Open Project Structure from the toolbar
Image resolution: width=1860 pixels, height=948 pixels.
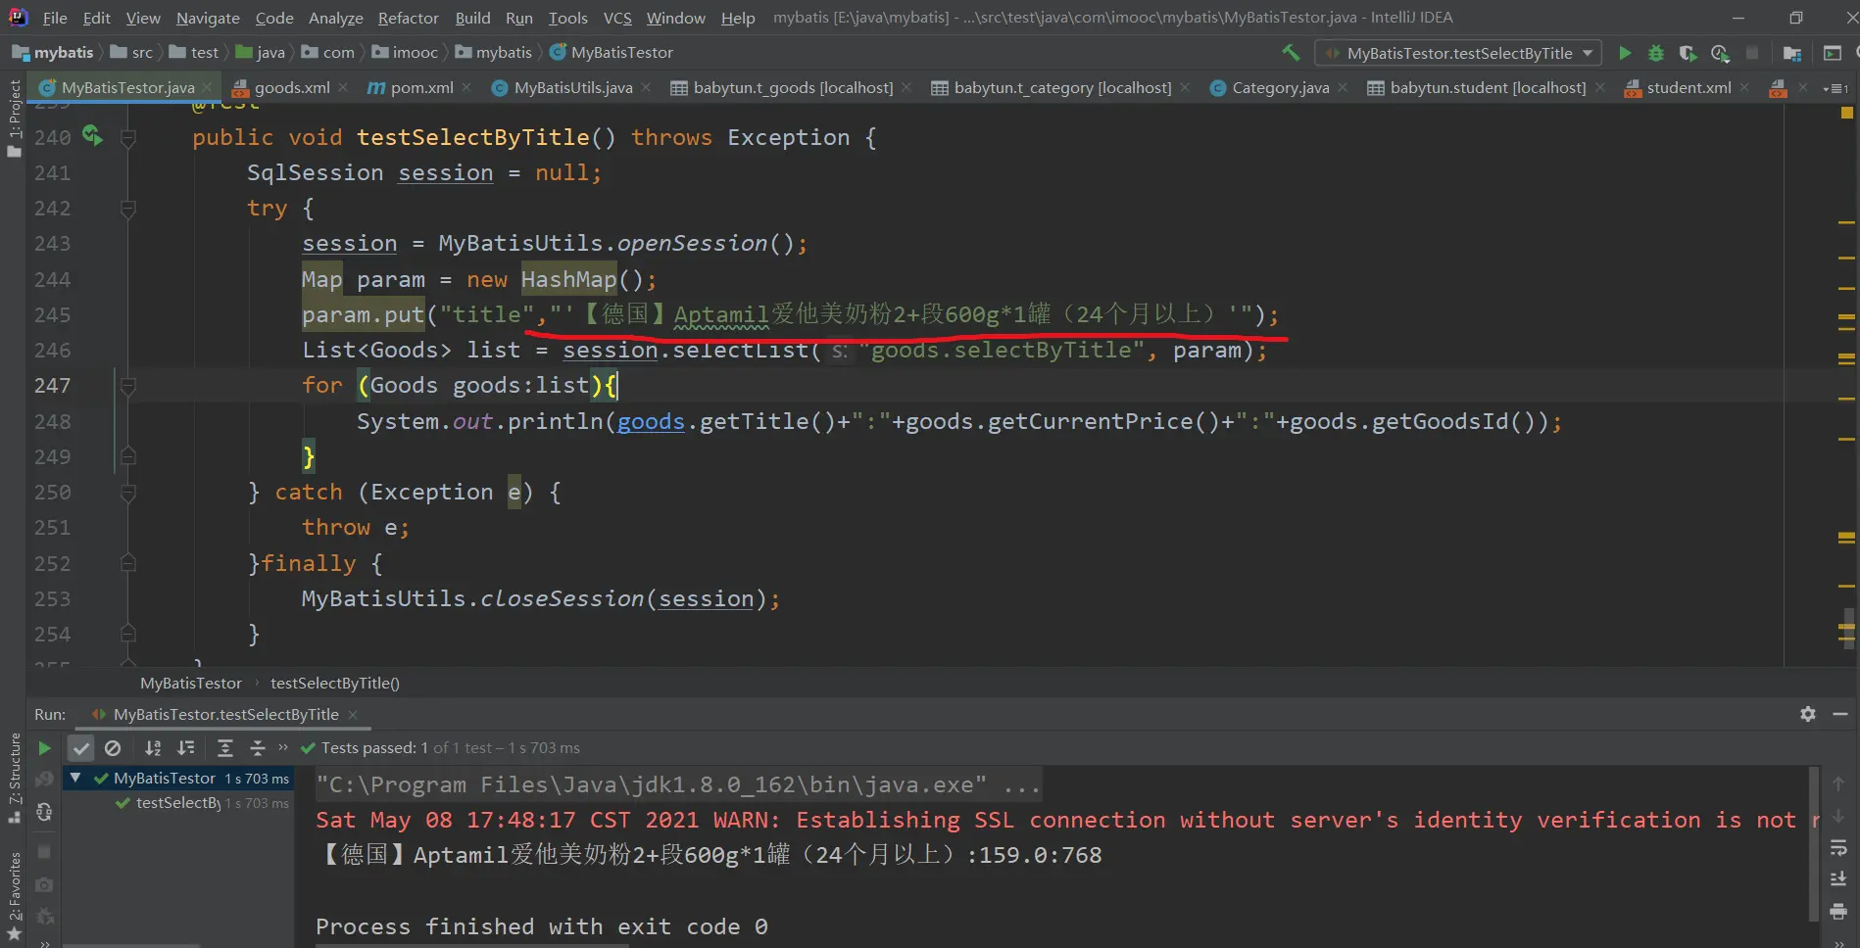pos(1792,53)
